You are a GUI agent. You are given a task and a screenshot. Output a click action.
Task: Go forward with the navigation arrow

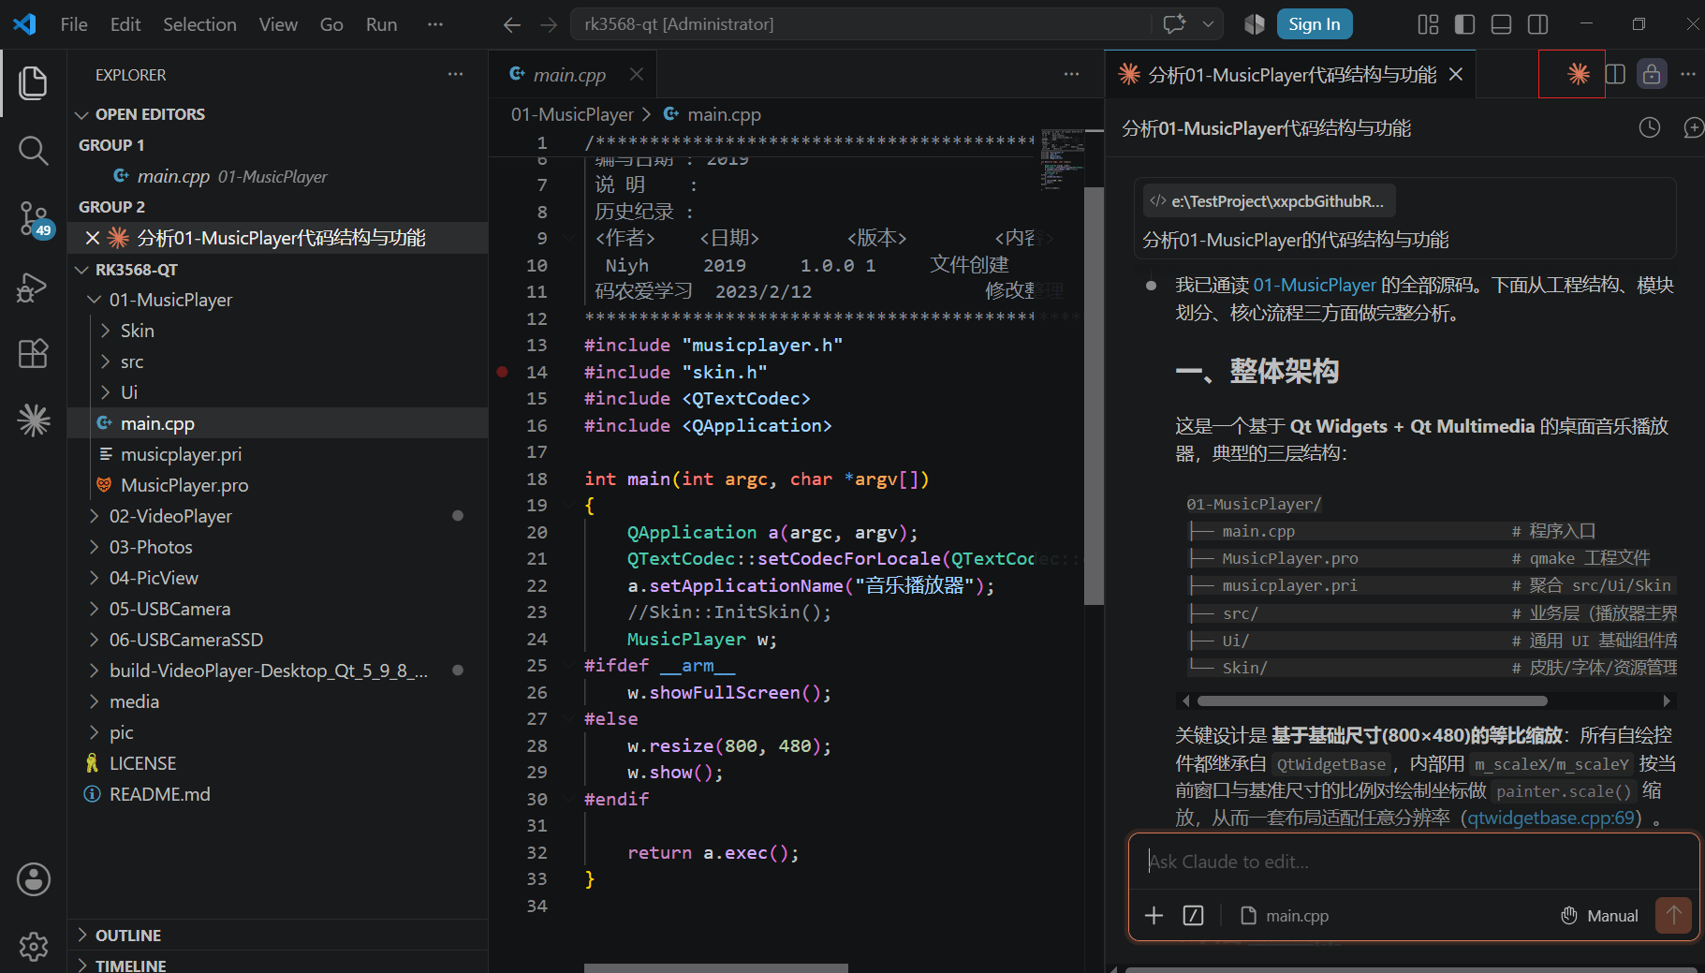click(x=549, y=24)
